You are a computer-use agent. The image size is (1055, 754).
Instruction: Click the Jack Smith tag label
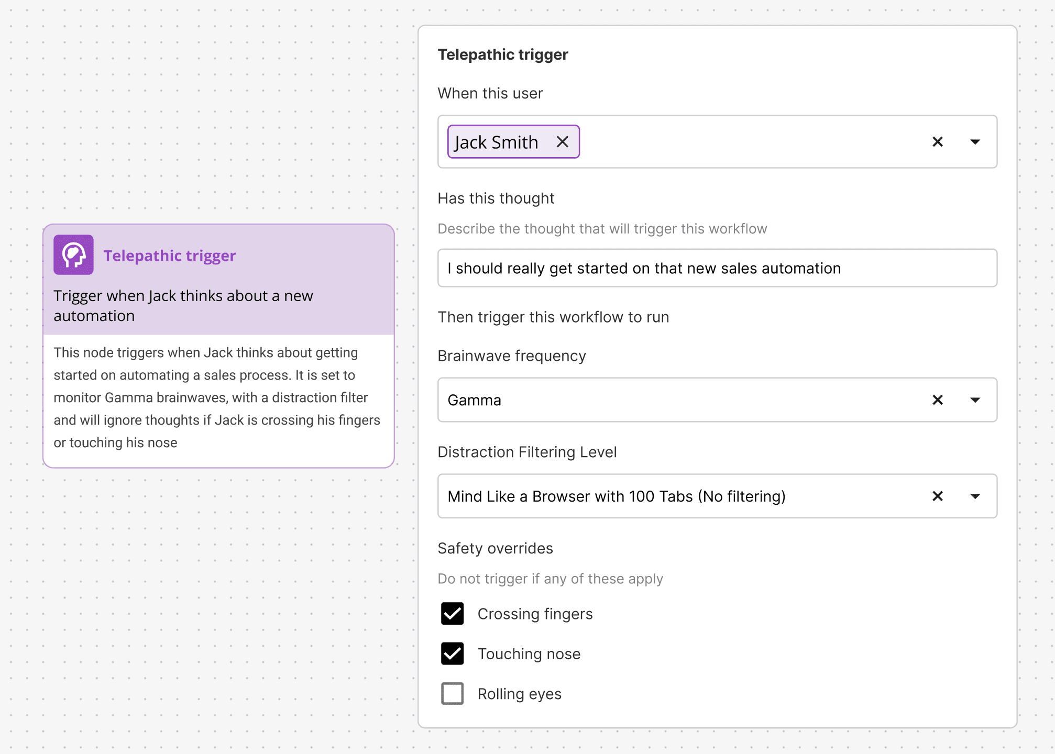pos(496,142)
